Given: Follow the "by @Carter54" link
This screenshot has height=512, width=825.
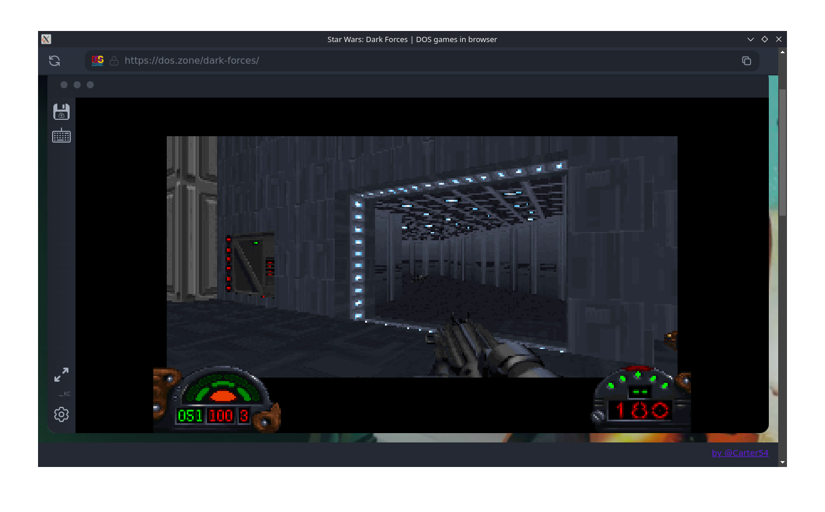Looking at the screenshot, I should click(740, 453).
